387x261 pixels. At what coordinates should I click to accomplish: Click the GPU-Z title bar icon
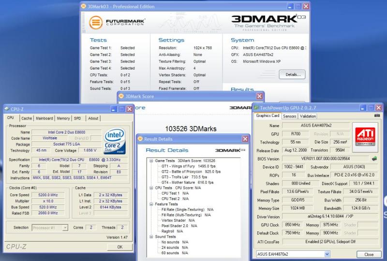(x=256, y=108)
